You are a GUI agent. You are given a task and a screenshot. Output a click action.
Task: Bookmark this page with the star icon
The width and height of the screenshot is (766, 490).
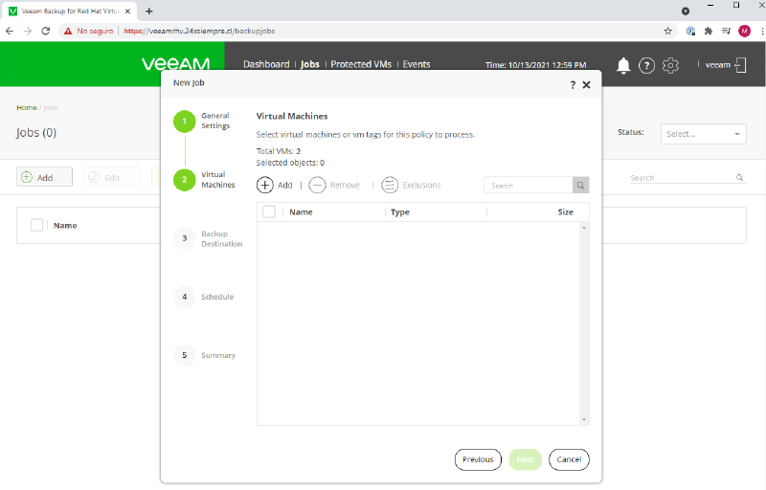pyautogui.click(x=667, y=32)
